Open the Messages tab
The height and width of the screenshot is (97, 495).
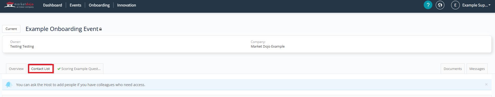click(477, 69)
